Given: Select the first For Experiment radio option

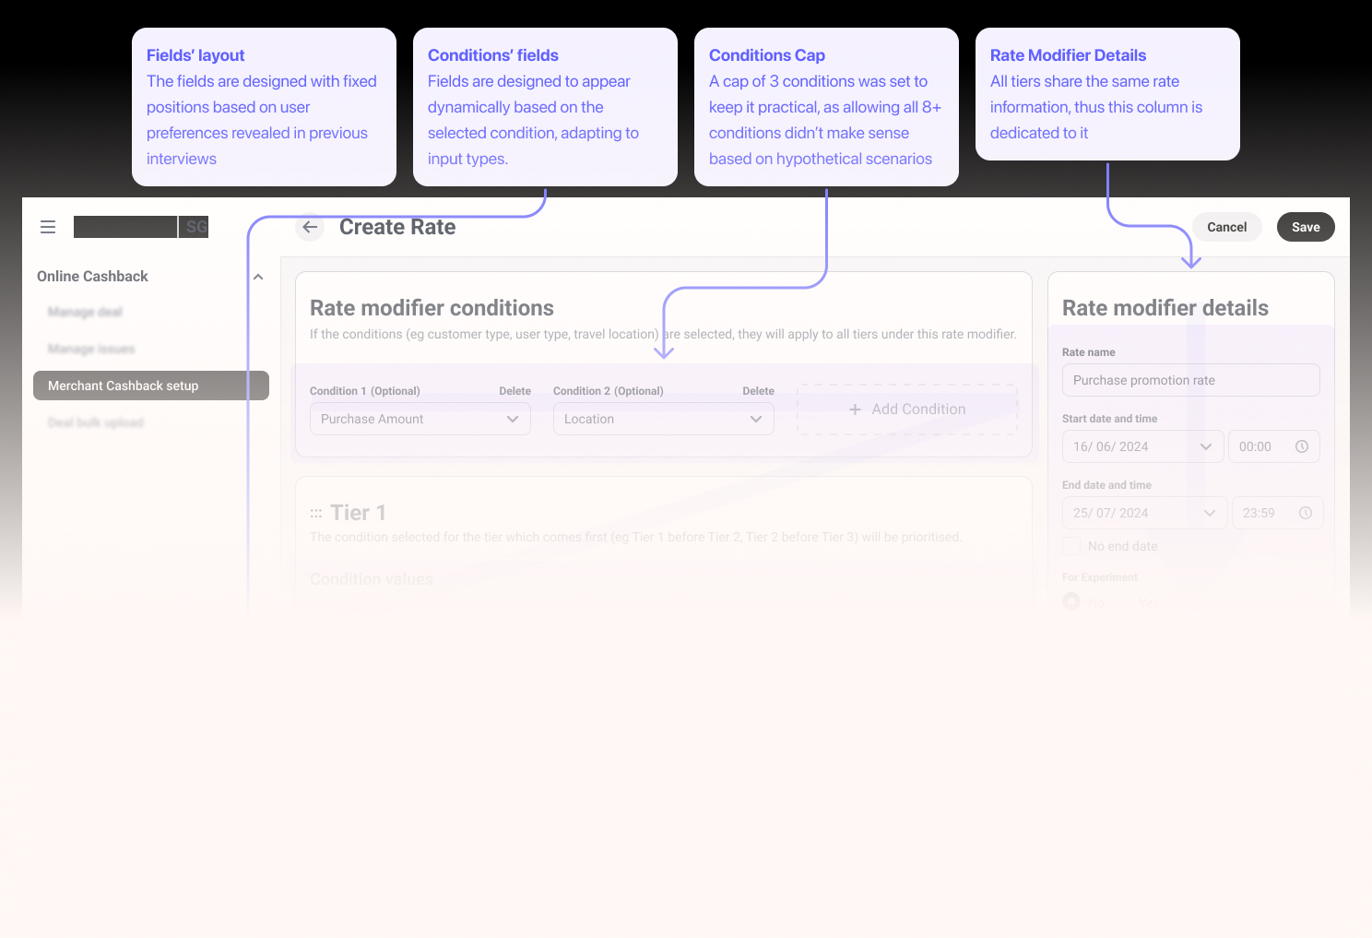Looking at the screenshot, I should (1071, 601).
